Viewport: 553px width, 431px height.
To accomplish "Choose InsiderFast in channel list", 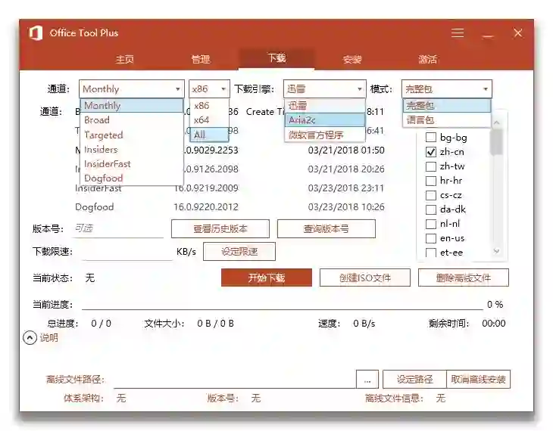I will point(132,164).
